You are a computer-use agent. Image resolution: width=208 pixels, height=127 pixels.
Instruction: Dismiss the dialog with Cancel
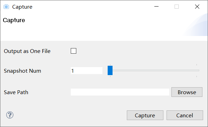[185, 115]
